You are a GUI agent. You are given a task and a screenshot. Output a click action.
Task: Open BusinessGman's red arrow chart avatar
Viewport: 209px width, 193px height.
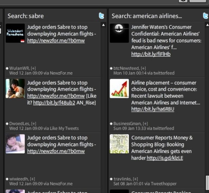tap(119, 89)
